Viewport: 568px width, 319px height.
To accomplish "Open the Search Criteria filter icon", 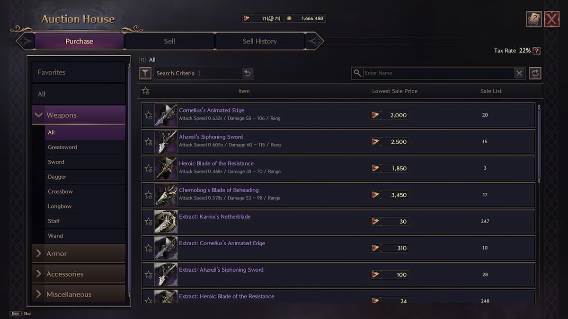I will click(145, 73).
